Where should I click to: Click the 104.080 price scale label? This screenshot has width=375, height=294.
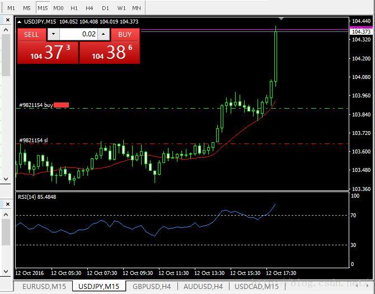click(x=361, y=77)
